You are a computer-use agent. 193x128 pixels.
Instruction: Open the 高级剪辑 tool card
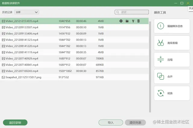pyautogui.click(x=172, y=43)
